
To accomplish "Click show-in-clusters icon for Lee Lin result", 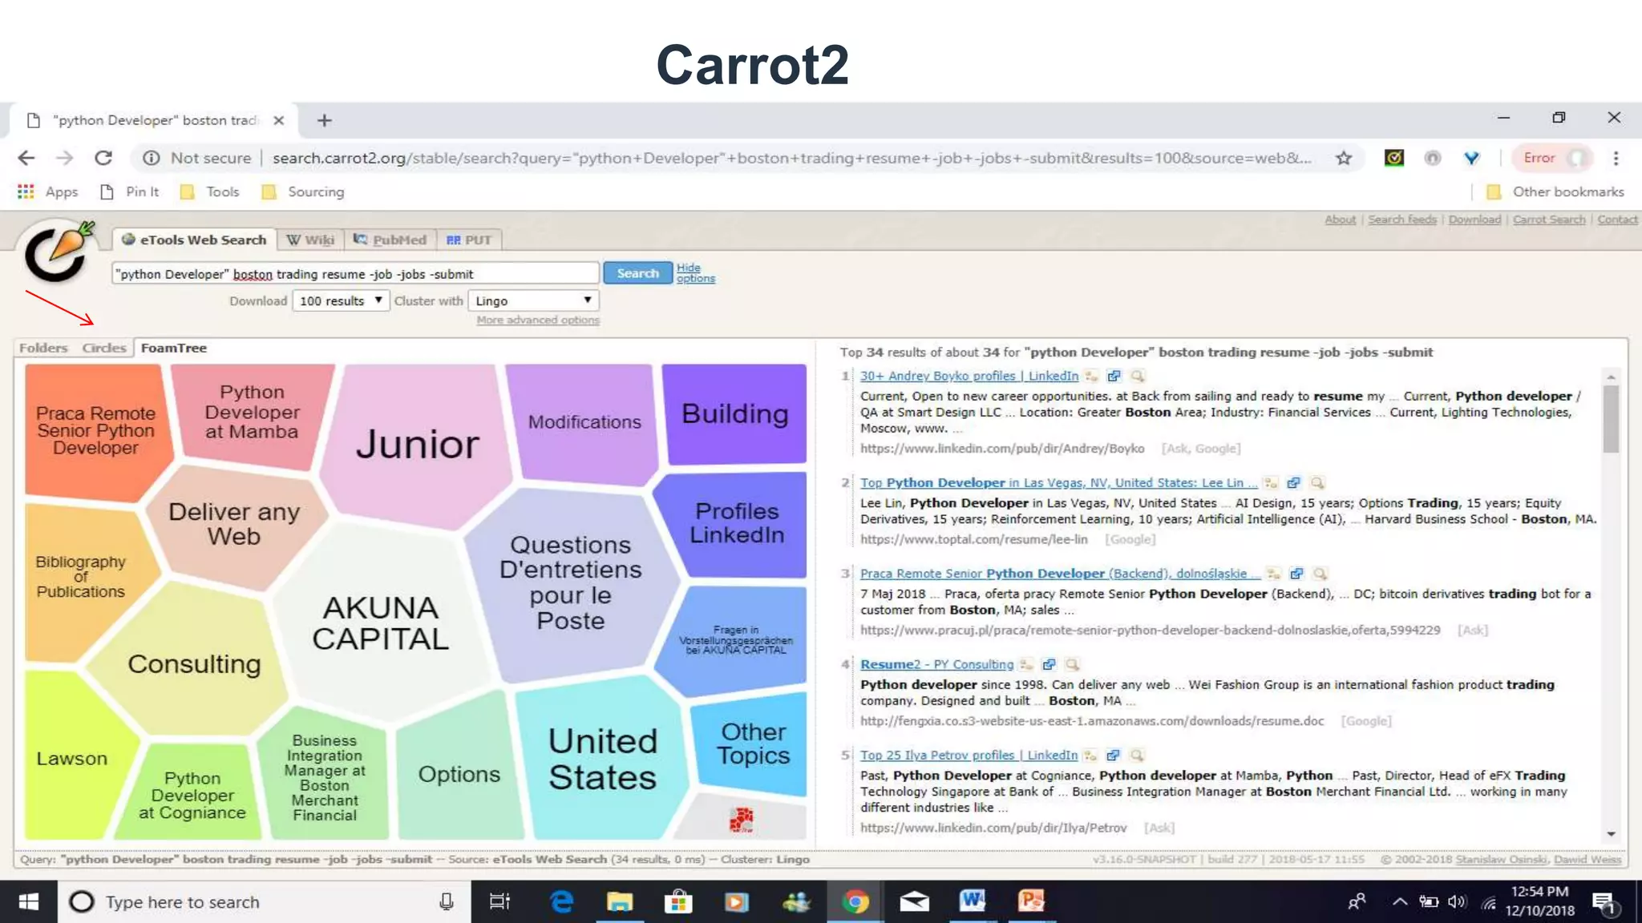I will point(1271,482).
